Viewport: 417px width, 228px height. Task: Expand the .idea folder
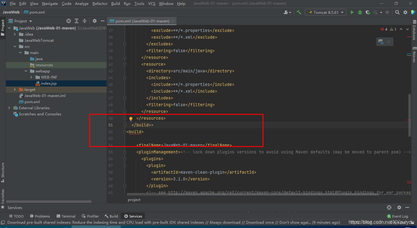(15, 34)
